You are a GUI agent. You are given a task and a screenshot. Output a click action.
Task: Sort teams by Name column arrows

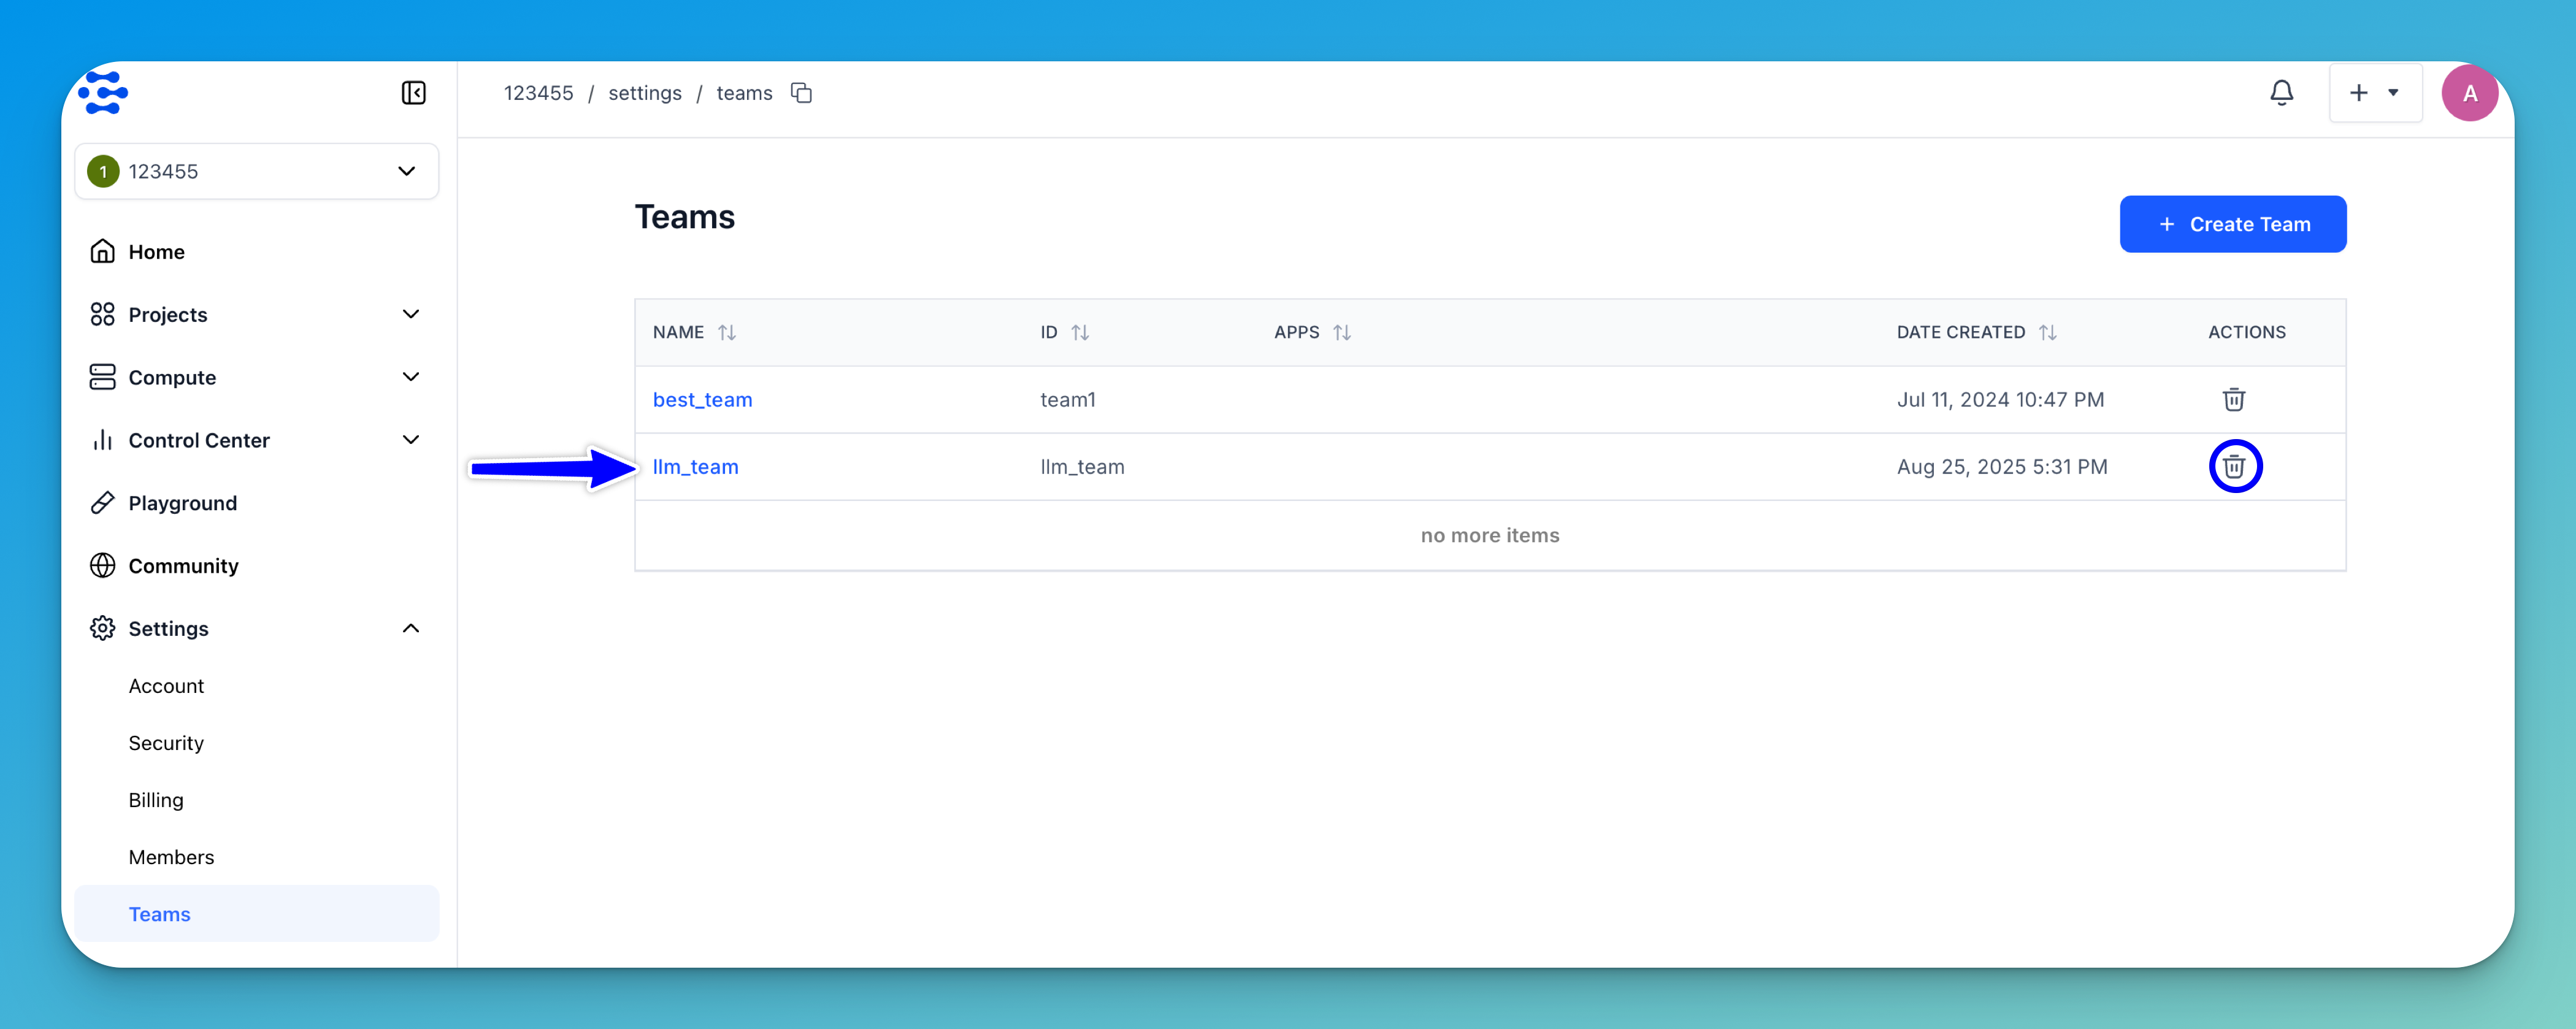click(727, 332)
